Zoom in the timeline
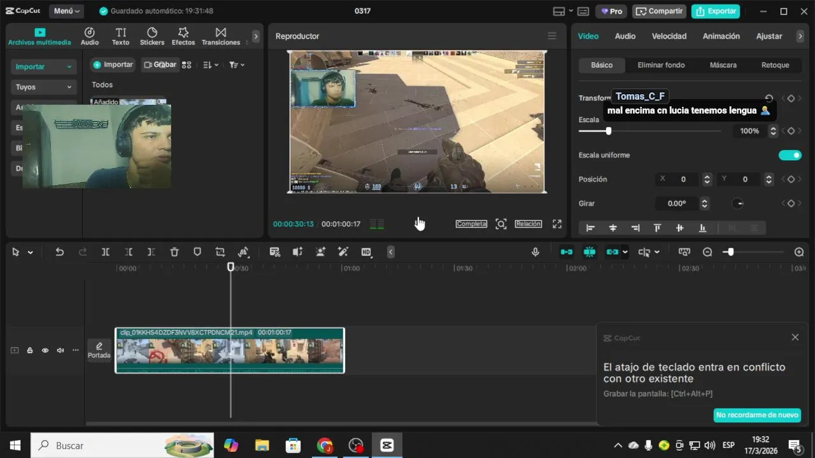Screen dimensions: 815x458 pyautogui.click(x=799, y=252)
